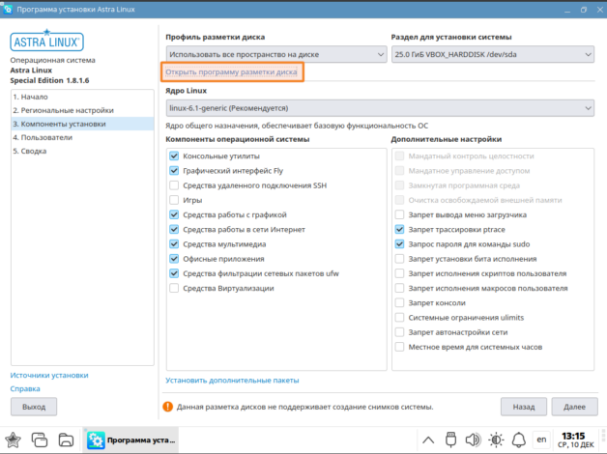The image size is (607, 454).
Task: Open the 'Ядро Linux' kernel dropdown
Action: 380,108
